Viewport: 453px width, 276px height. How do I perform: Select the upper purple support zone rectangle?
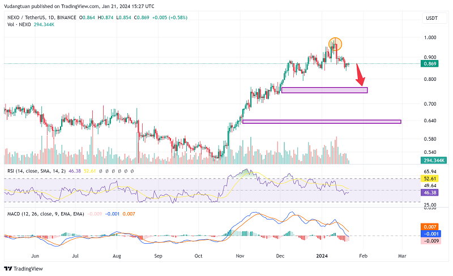(x=324, y=90)
